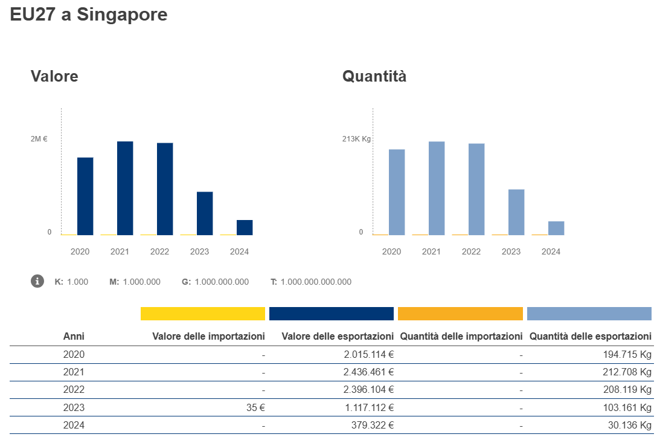Click the light blue export quantity swatch
This screenshot has height=437, width=657.
589,313
